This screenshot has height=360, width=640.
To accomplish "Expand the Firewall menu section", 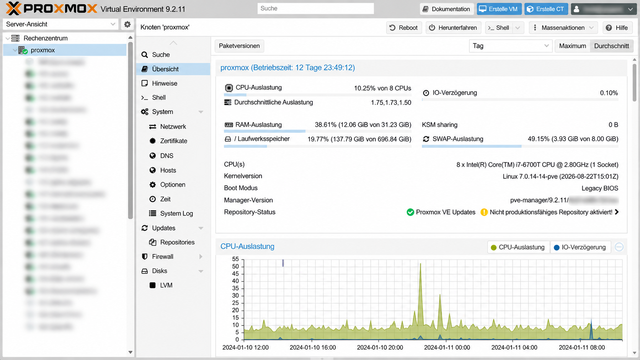I will pyautogui.click(x=201, y=257).
